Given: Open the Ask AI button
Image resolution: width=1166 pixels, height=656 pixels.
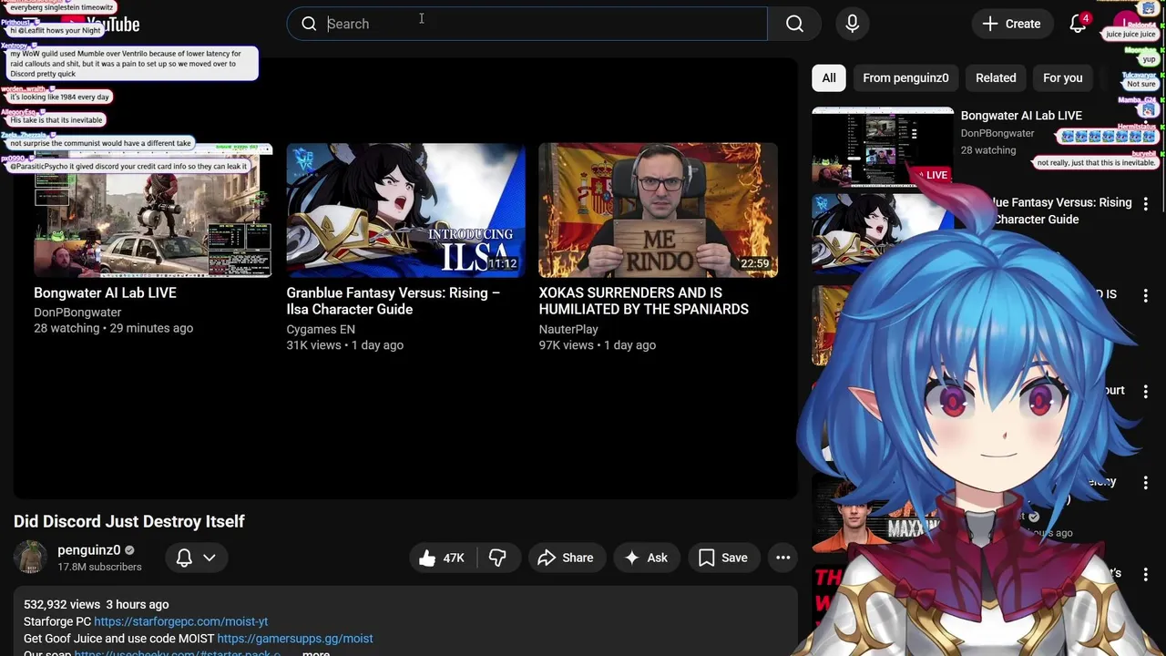Looking at the screenshot, I should [x=646, y=558].
